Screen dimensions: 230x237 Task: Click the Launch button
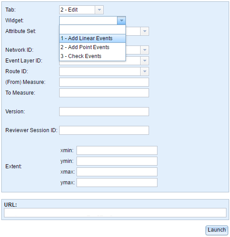coord(217,230)
